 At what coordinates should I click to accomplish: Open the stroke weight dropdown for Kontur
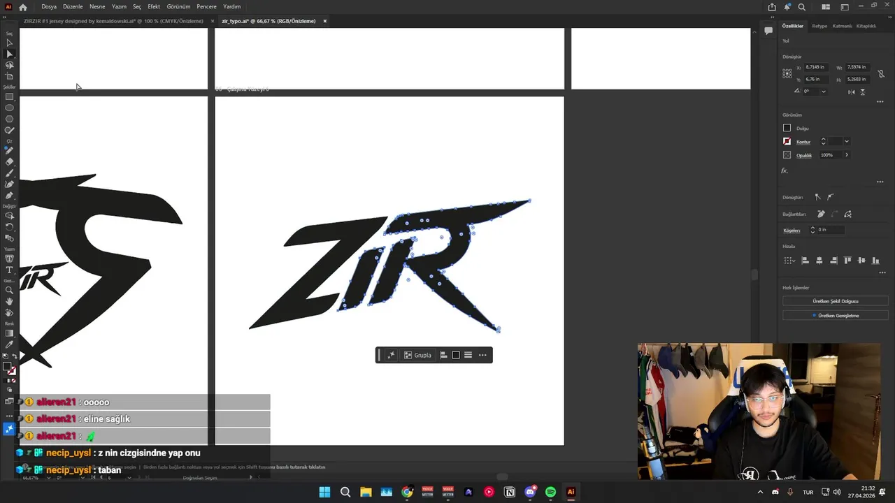[846, 142]
